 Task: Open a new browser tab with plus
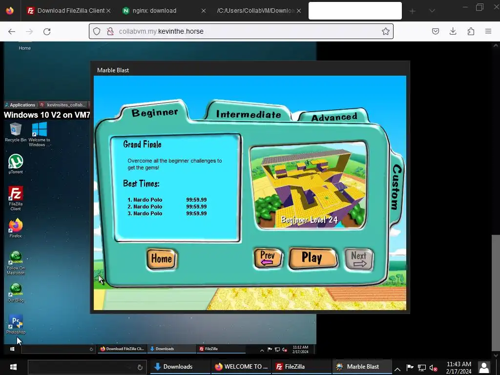(412, 11)
